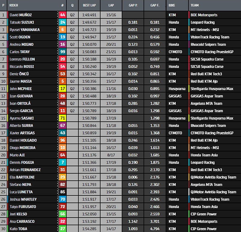Select John McPhee's yellow number 17 badge
Viewport: 241px width, 232px height.
pos(62,89)
